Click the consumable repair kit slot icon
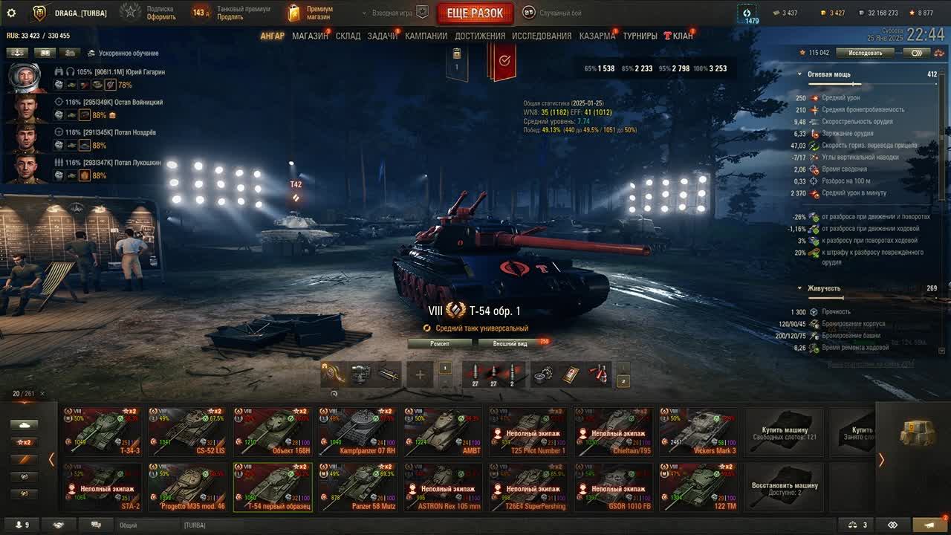The image size is (951, 535). coord(544,375)
